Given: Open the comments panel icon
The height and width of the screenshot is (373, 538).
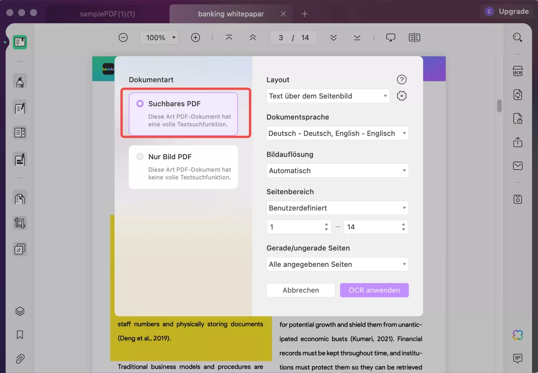Looking at the screenshot, I should (x=518, y=358).
